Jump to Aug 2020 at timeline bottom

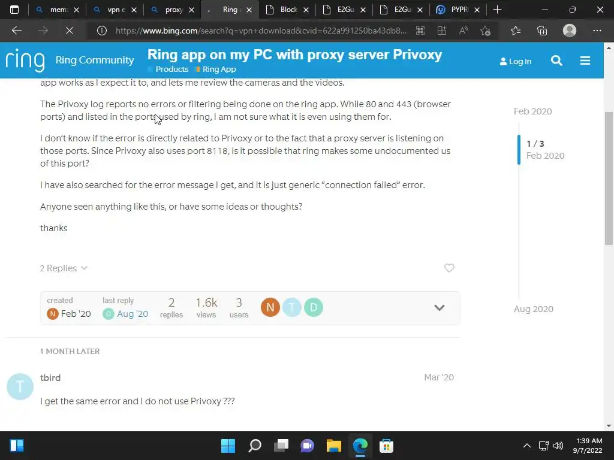pyautogui.click(x=533, y=308)
